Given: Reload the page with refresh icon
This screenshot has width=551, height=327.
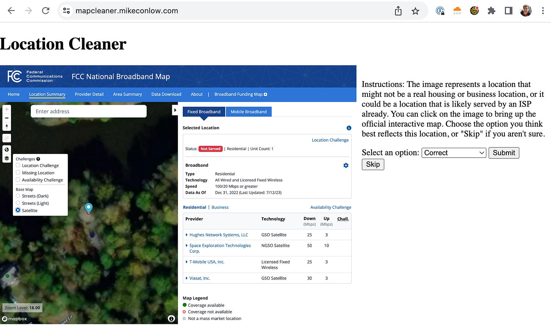Looking at the screenshot, I should coord(46,11).
